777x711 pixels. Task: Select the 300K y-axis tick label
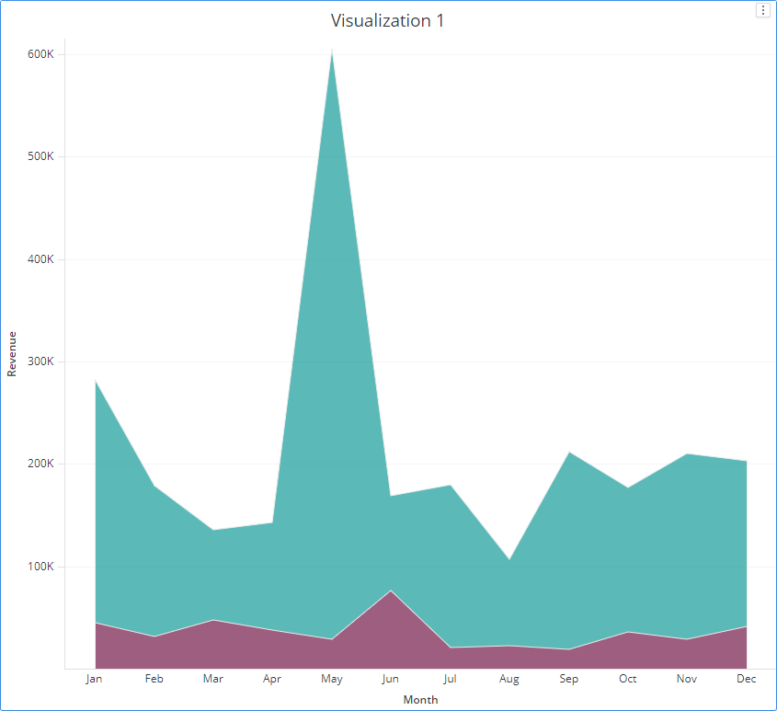coord(41,361)
